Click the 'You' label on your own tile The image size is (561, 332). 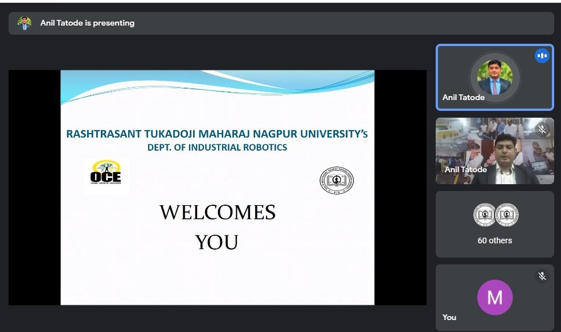point(449,317)
